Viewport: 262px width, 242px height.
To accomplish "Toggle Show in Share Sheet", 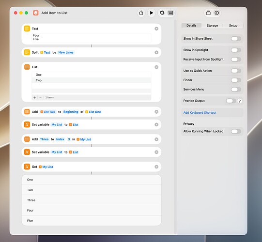I will click(236, 39).
